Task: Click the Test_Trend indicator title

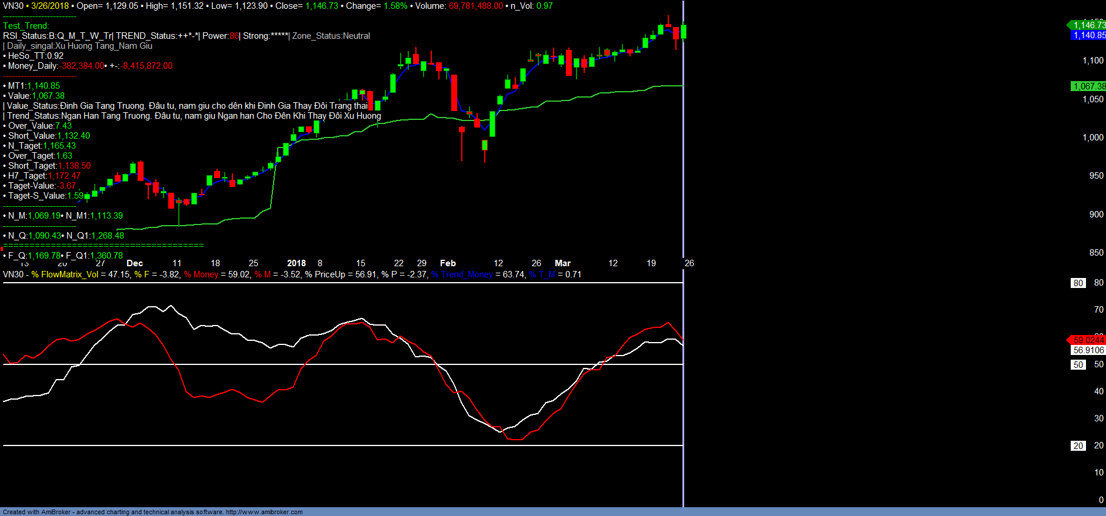Action: [x=26, y=26]
